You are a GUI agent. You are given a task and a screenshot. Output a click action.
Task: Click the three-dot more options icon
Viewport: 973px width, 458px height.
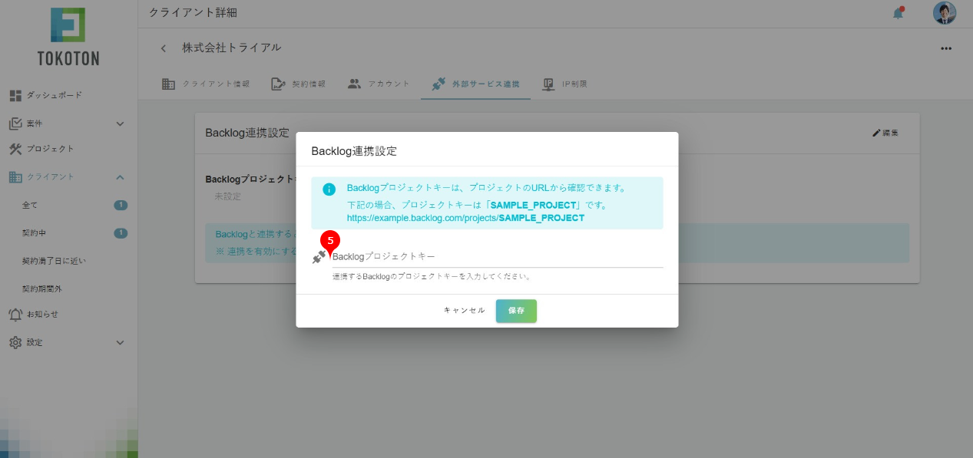click(946, 48)
